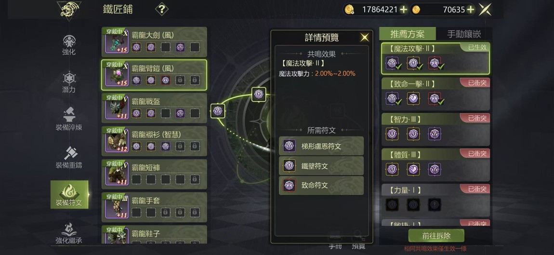Select the 潛力 potential sidebar icon

point(69,83)
